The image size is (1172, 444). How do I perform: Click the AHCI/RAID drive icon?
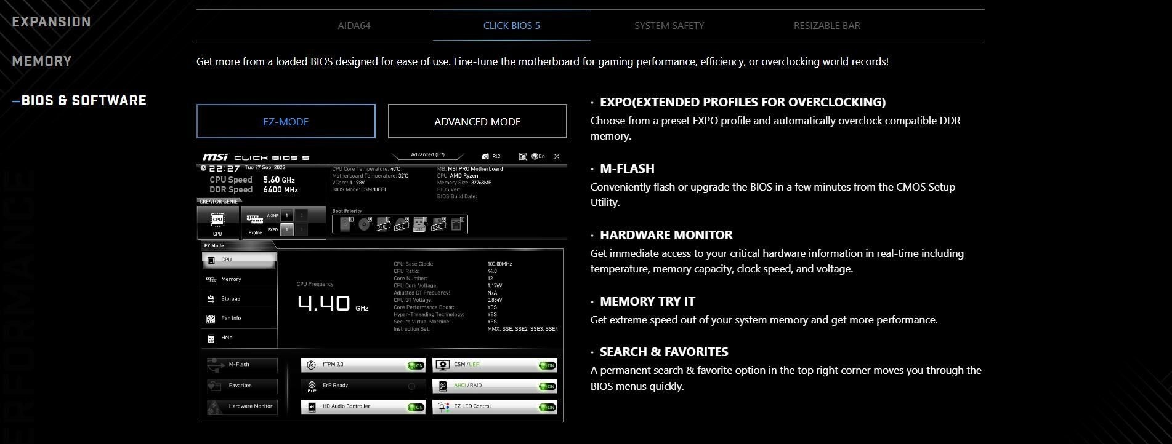coord(443,386)
